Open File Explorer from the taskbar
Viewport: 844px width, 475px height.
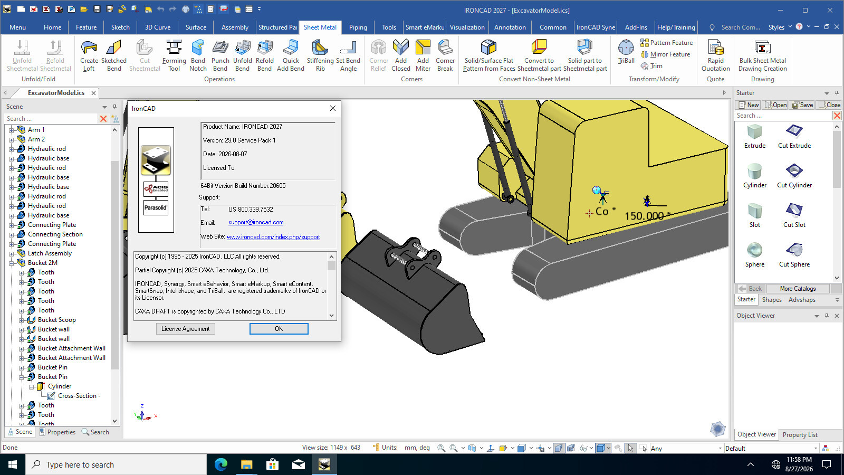pos(247,464)
